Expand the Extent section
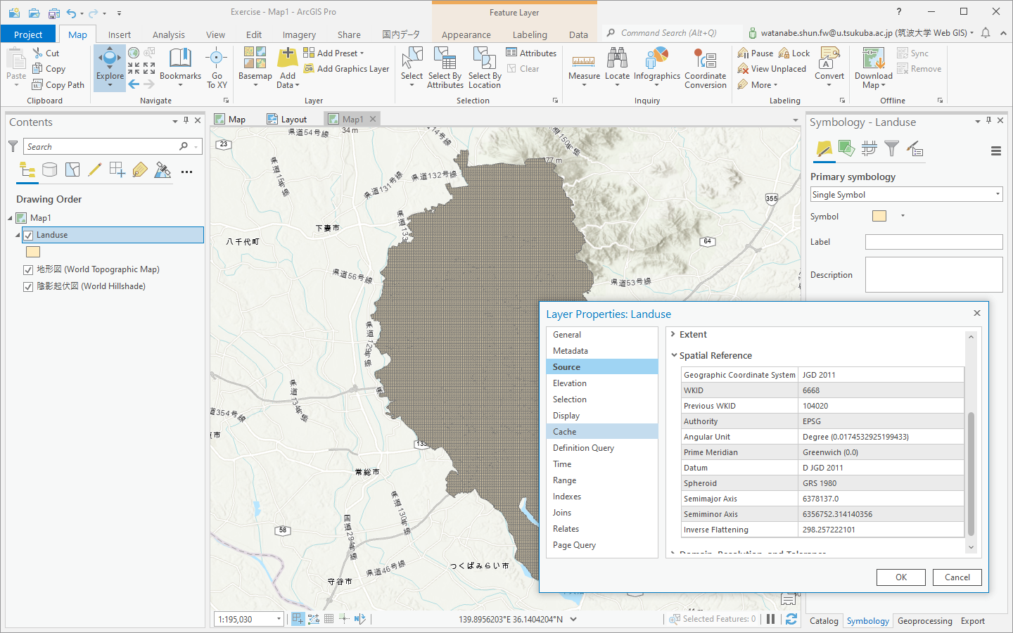The image size is (1013, 633). [673, 334]
